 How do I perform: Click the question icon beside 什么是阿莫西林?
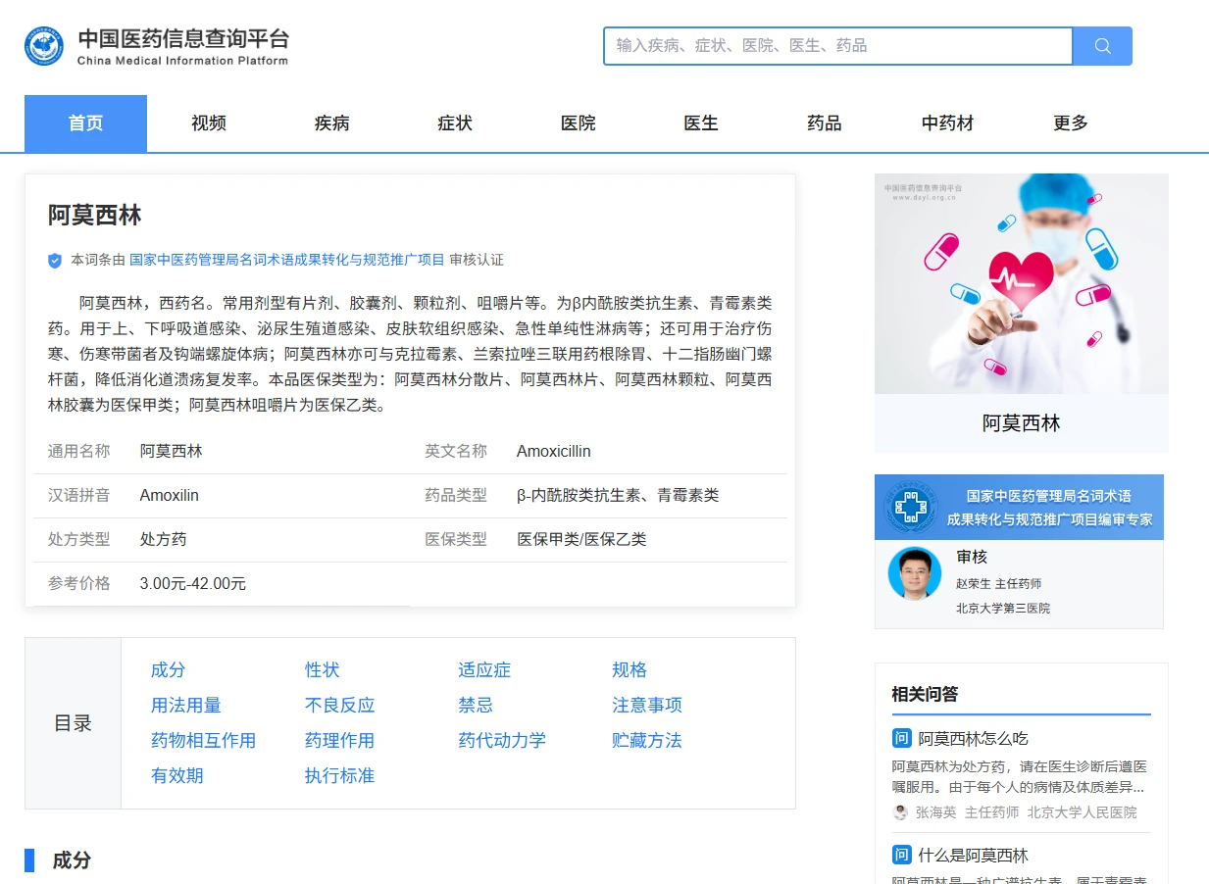901,856
